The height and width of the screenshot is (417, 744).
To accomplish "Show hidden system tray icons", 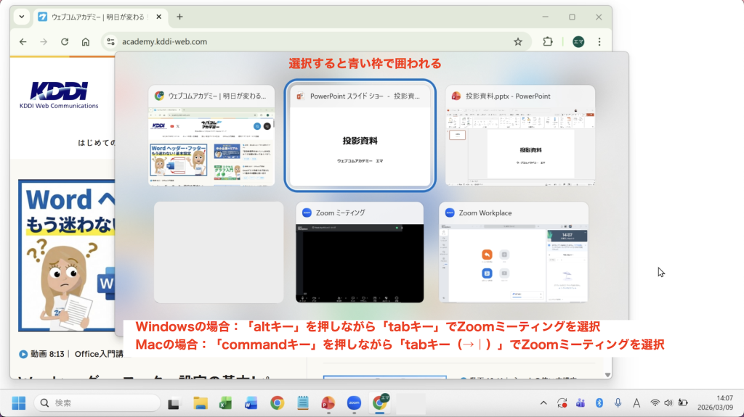I will pyautogui.click(x=543, y=403).
